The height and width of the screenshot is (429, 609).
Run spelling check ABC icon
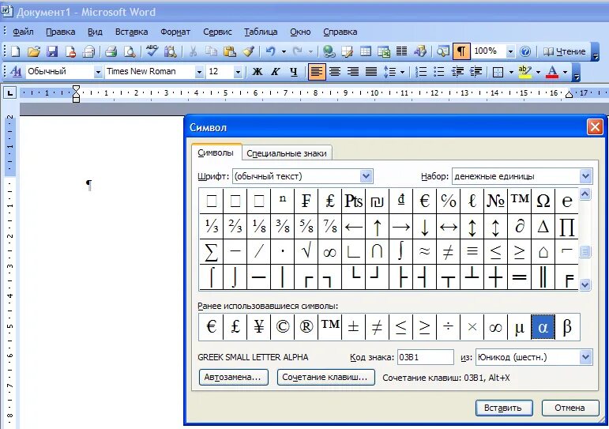[x=152, y=51]
